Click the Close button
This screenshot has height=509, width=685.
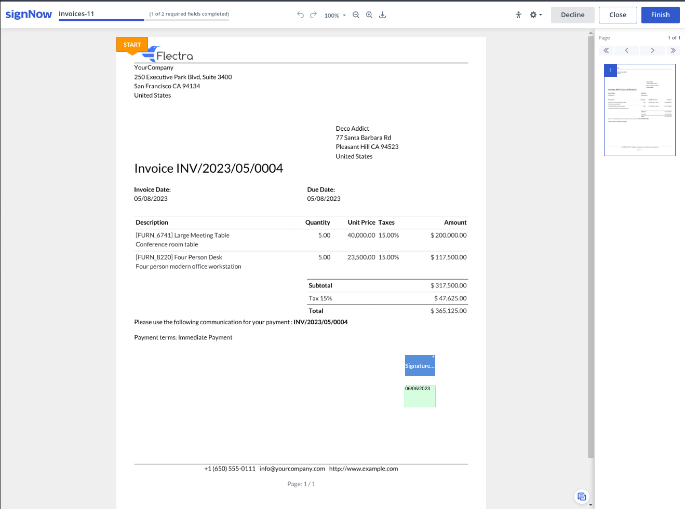pos(618,15)
